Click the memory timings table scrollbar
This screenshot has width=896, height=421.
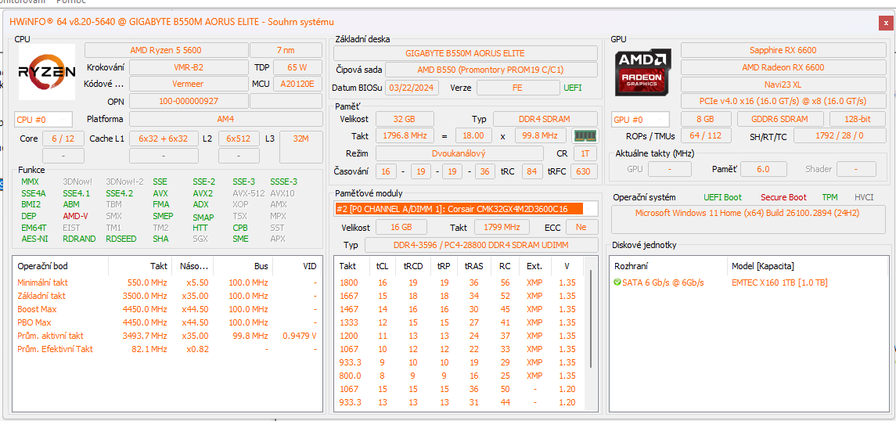[x=592, y=320]
